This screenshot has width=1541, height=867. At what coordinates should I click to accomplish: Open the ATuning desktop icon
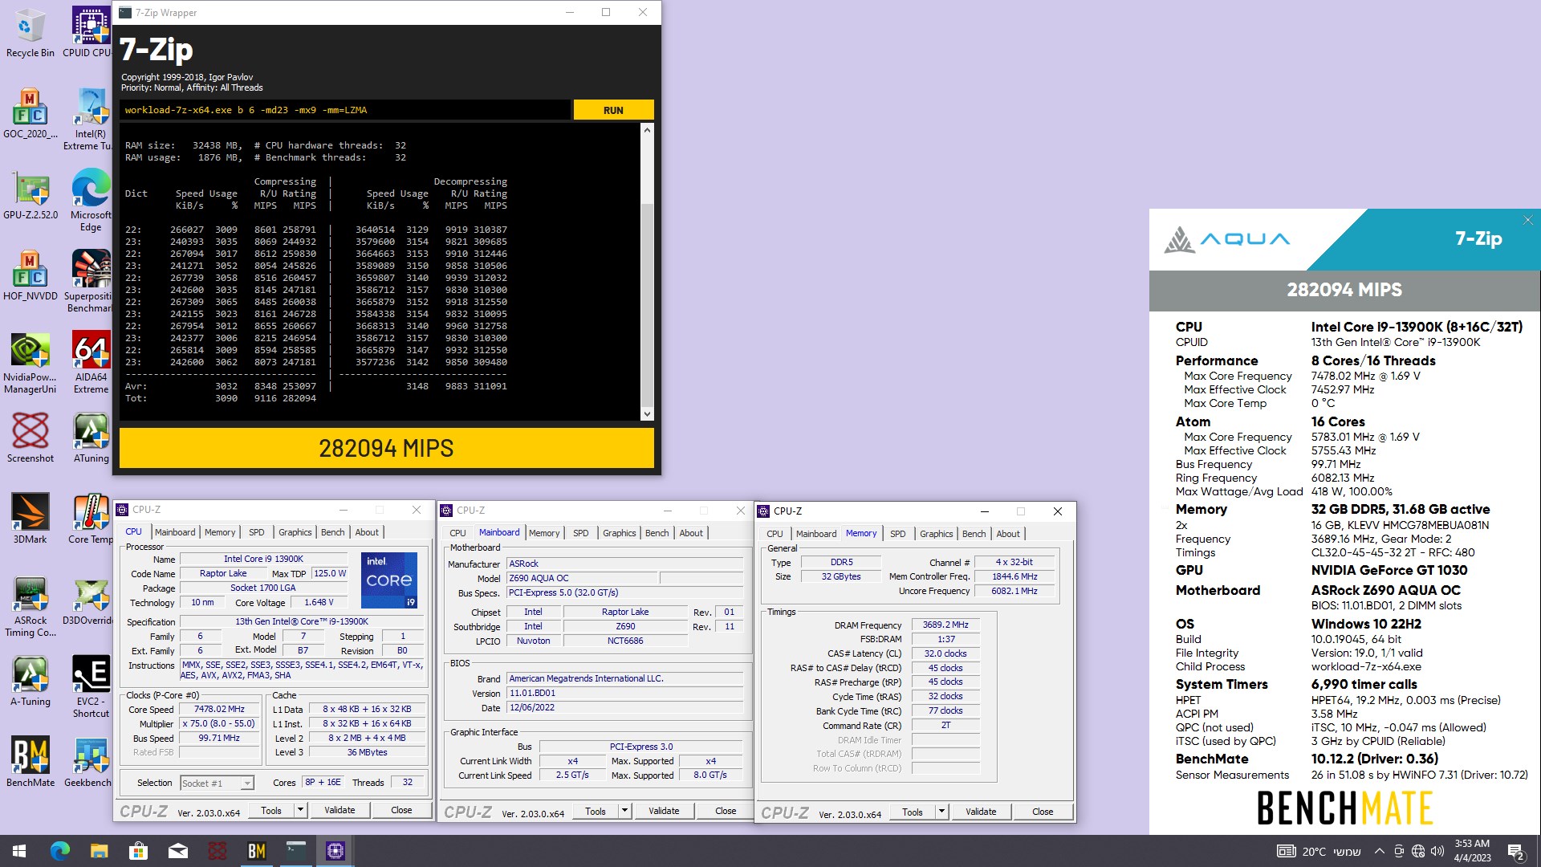pos(91,438)
